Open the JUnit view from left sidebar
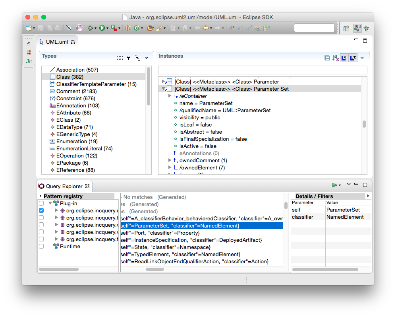This screenshot has height=317, width=396. click(29, 61)
